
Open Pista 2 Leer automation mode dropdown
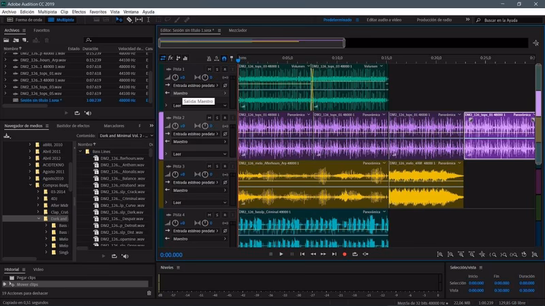click(200, 154)
